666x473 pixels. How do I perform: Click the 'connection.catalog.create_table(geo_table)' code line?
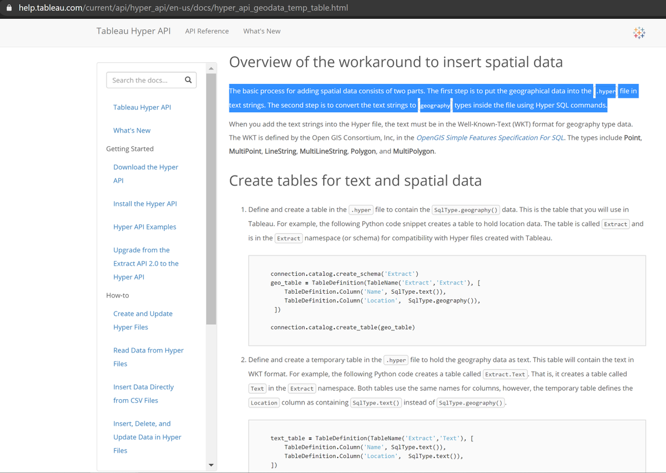[342, 328]
